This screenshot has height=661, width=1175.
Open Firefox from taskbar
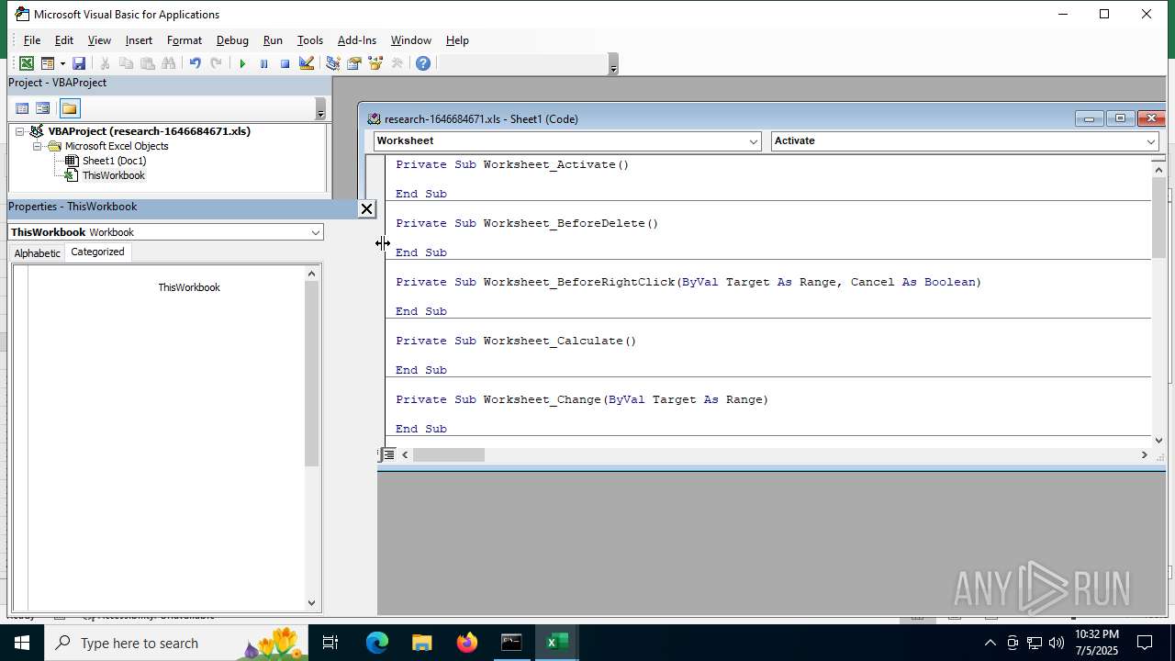[467, 643]
